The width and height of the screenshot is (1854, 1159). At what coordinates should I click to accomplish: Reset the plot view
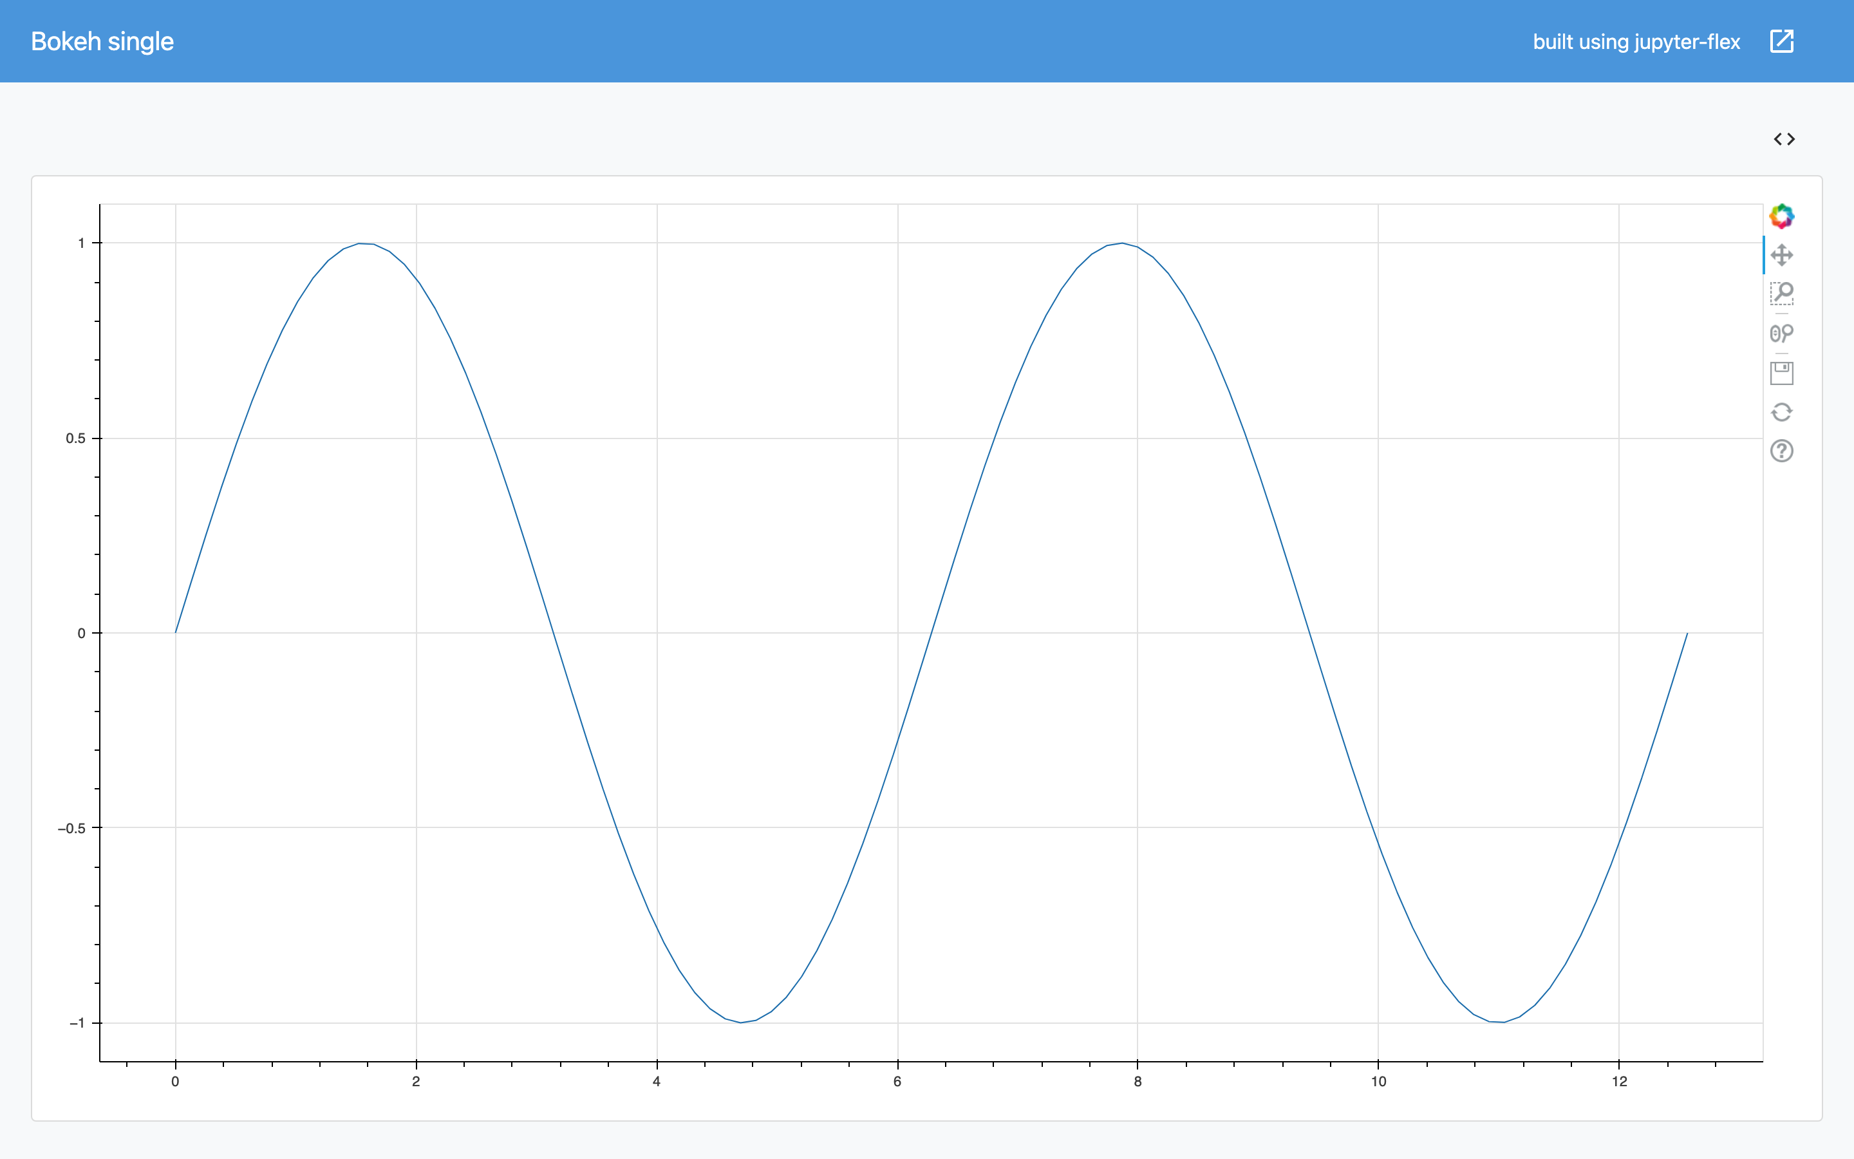coord(1781,412)
